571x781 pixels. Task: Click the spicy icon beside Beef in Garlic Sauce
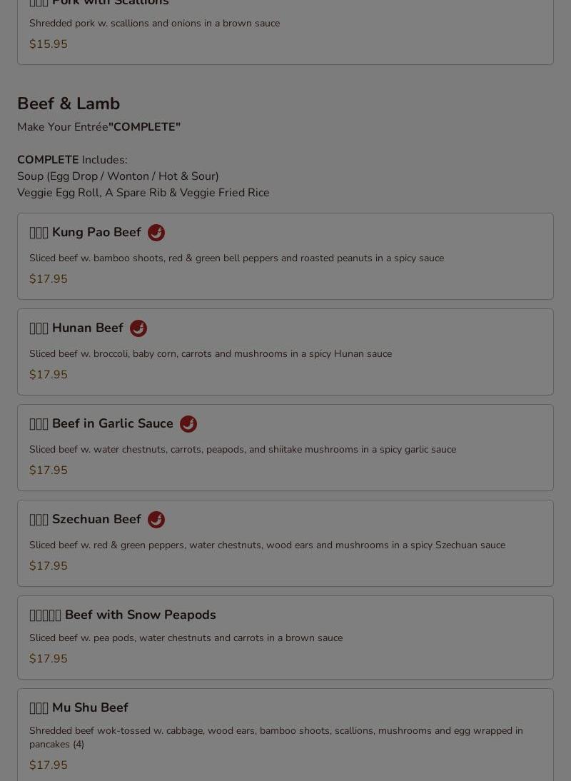pyautogui.click(x=188, y=424)
